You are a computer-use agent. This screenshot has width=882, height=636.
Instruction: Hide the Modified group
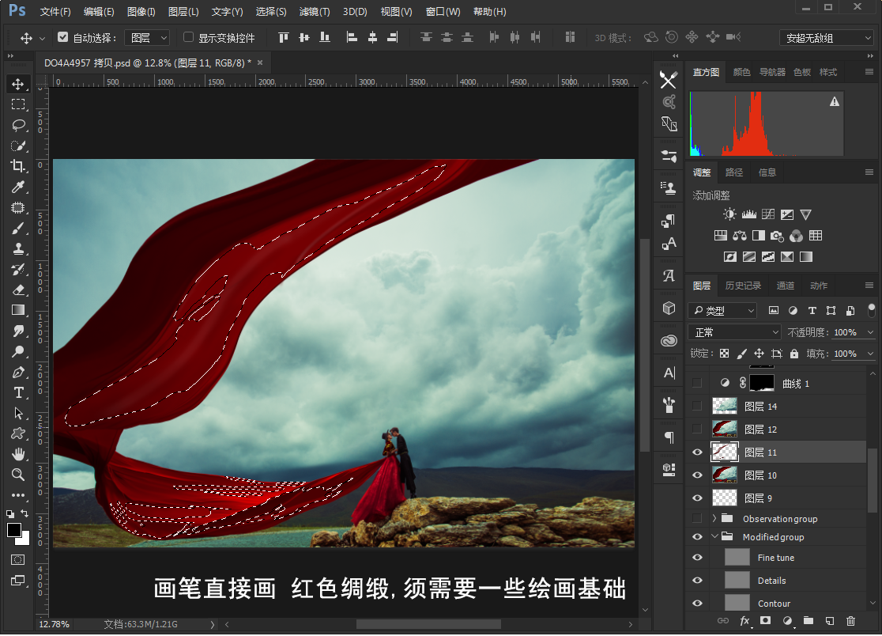point(698,537)
